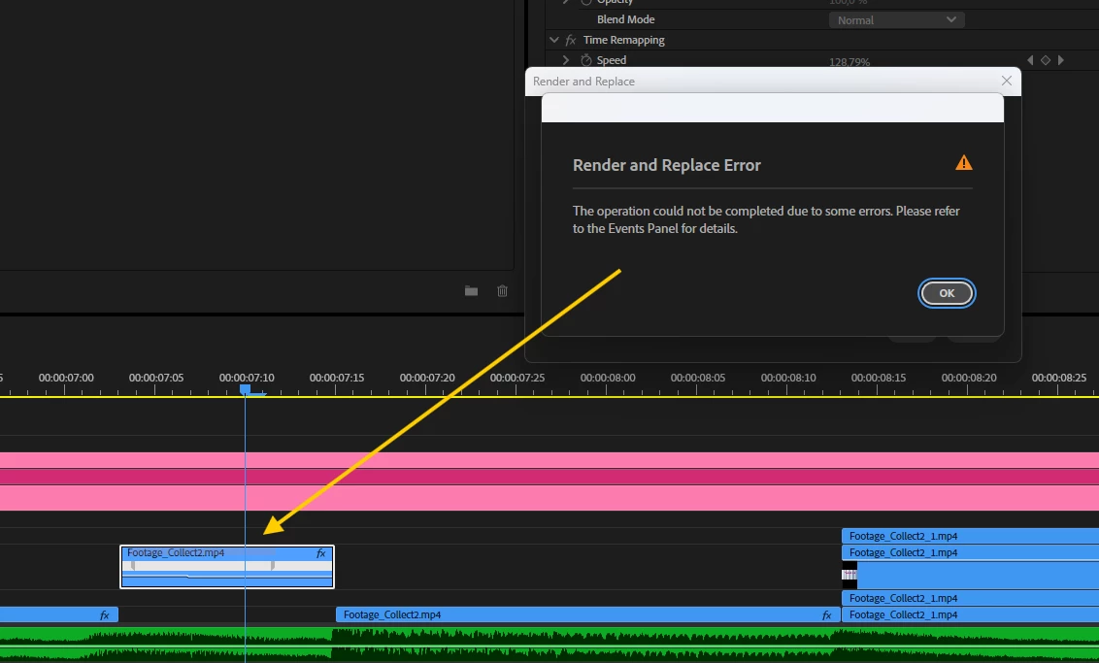
Task: Go to next Speed keyframe
Action: (x=1060, y=60)
